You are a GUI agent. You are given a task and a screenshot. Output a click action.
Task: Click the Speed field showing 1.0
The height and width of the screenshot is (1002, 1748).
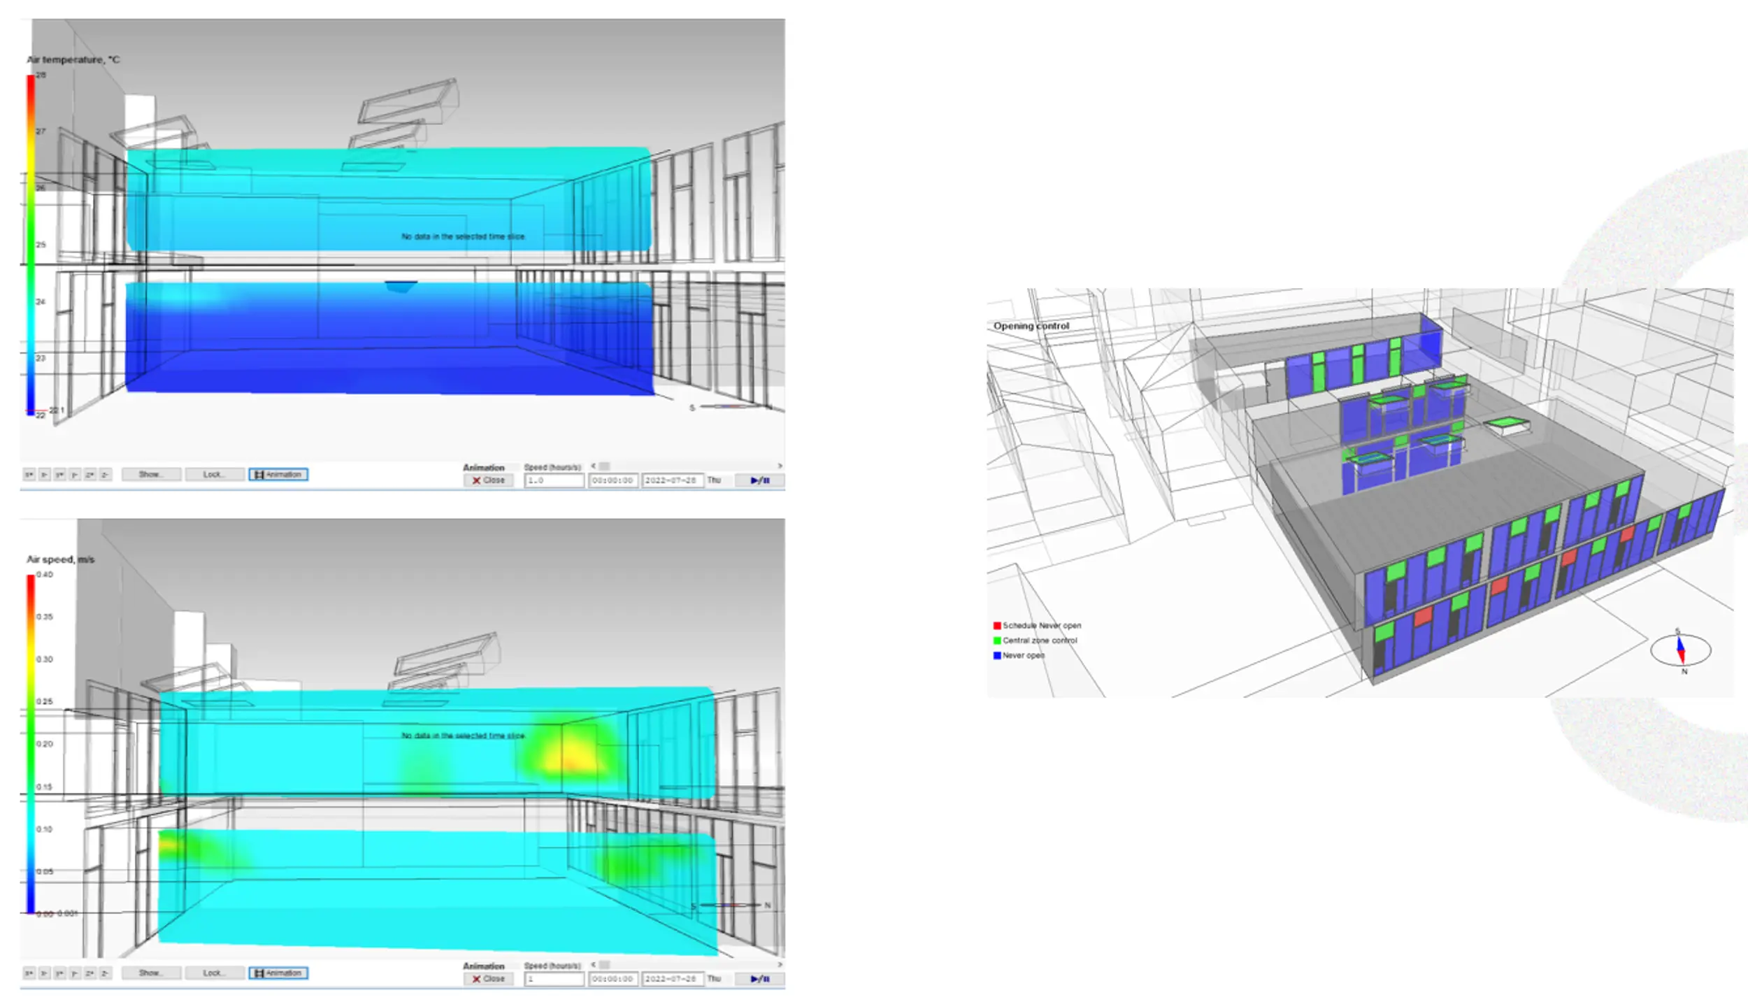554,481
